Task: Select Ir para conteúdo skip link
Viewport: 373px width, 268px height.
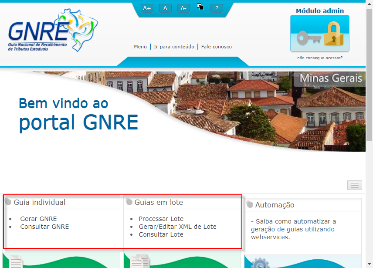Action: click(174, 47)
